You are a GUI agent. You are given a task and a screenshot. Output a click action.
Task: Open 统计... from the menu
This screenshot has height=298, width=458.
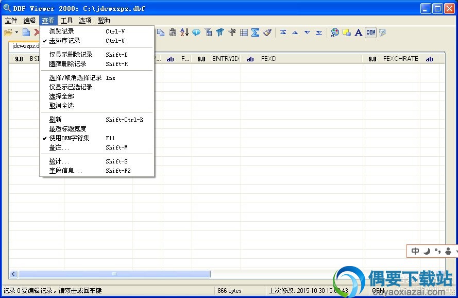pyautogui.click(x=97, y=161)
